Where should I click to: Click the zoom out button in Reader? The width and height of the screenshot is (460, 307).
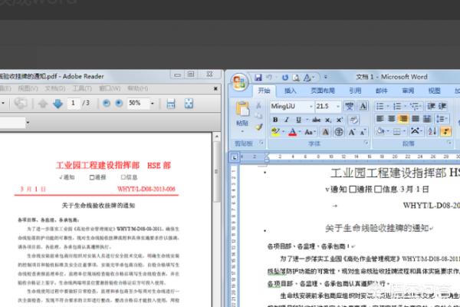[x=107, y=103]
